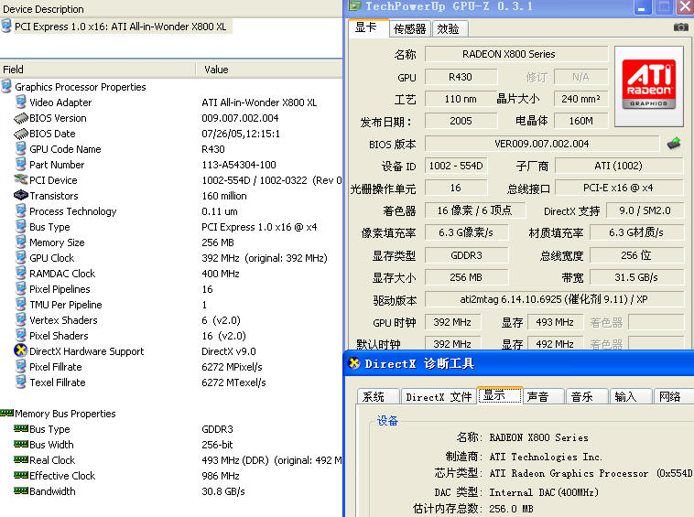Close the GPU-Z window
Screen dimensions: 694x517
coord(685,7)
